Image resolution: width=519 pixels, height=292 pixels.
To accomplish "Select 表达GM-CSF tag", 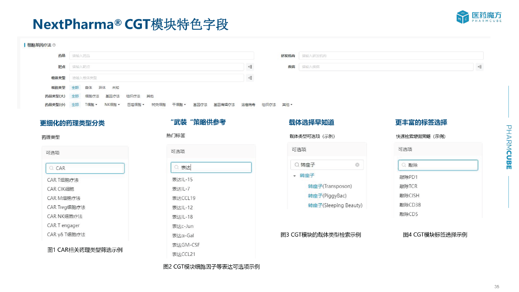I will (186, 245).
